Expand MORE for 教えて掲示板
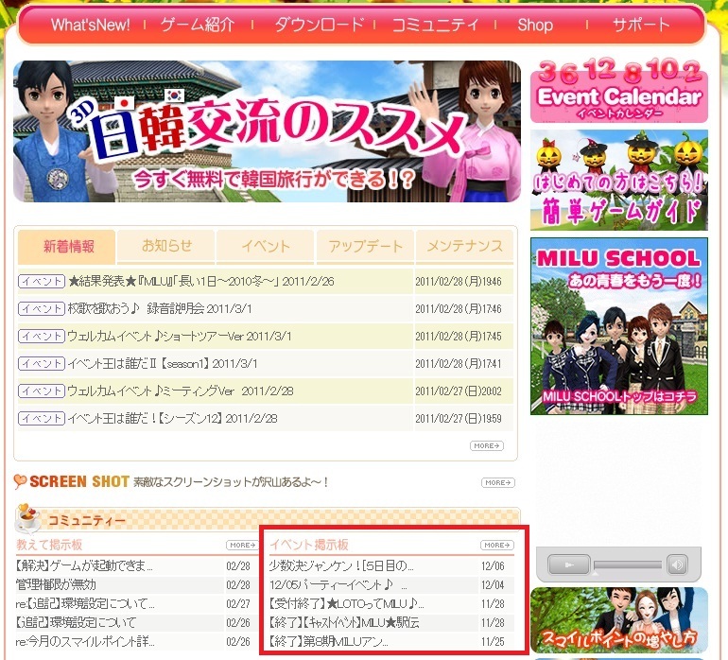728x660 pixels. click(x=242, y=545)
